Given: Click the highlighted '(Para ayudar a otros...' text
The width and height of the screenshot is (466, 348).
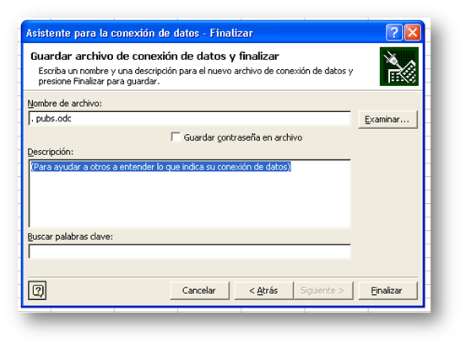Looking at the screenshot, I should click(160, 167).
